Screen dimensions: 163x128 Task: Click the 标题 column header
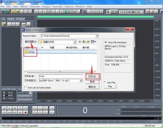click(x=52, y=47)
